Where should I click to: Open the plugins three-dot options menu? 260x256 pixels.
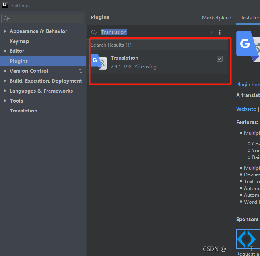[220, 32]
